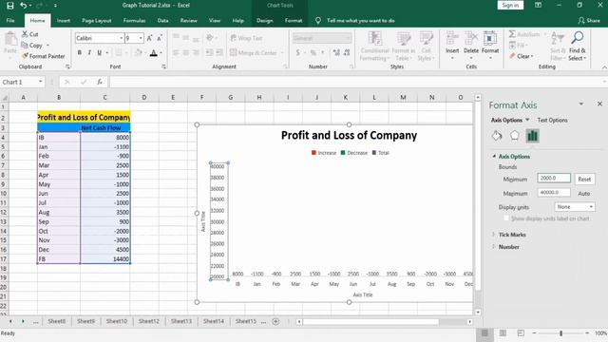Increase the font size
Screen dimensions: 608x342
click(149, 38)
